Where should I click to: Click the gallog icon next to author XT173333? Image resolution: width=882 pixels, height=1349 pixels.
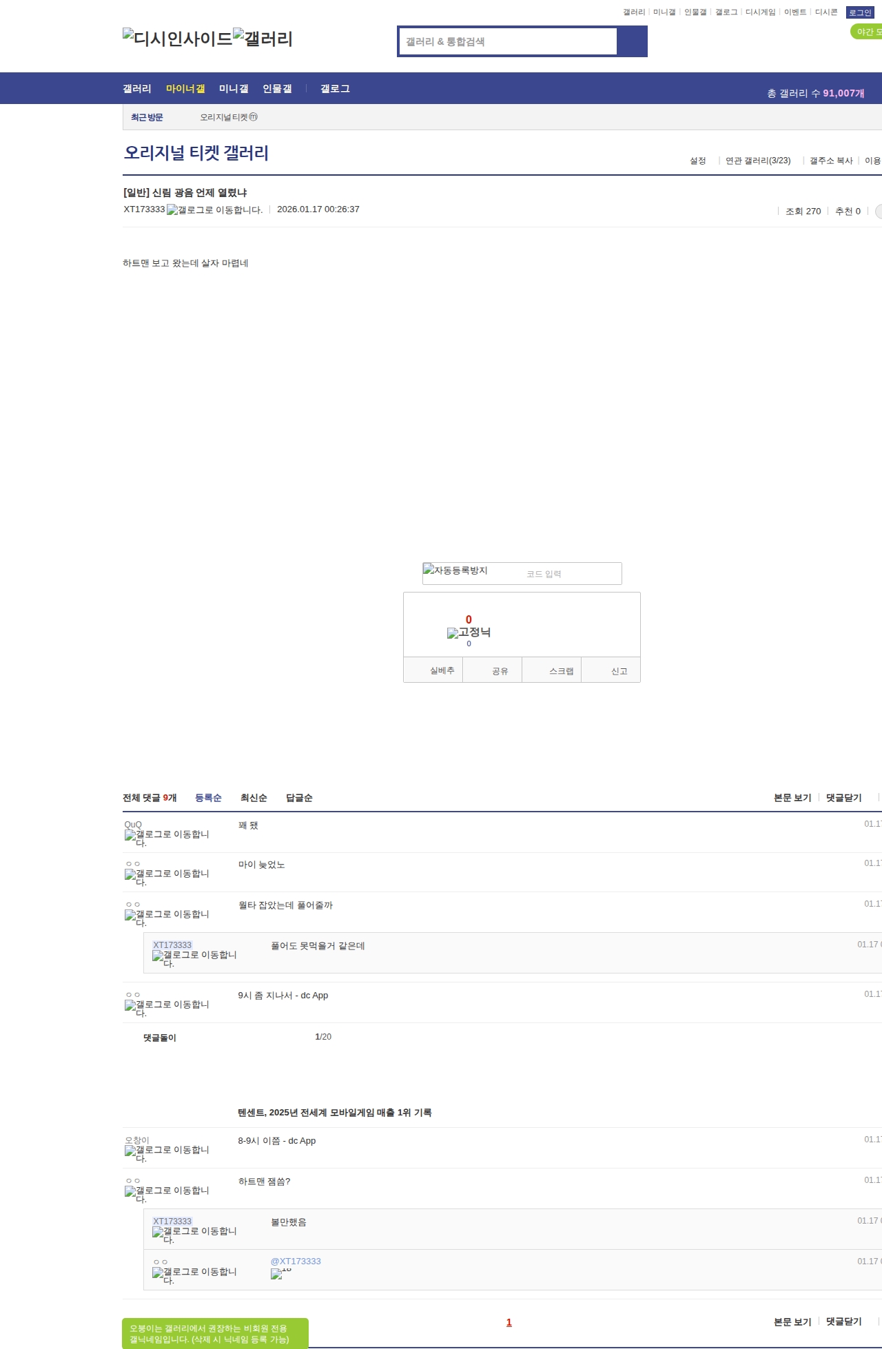[x=214, y=210]
